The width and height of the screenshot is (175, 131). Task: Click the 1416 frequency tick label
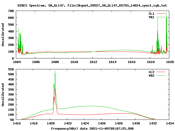point(17,123)
